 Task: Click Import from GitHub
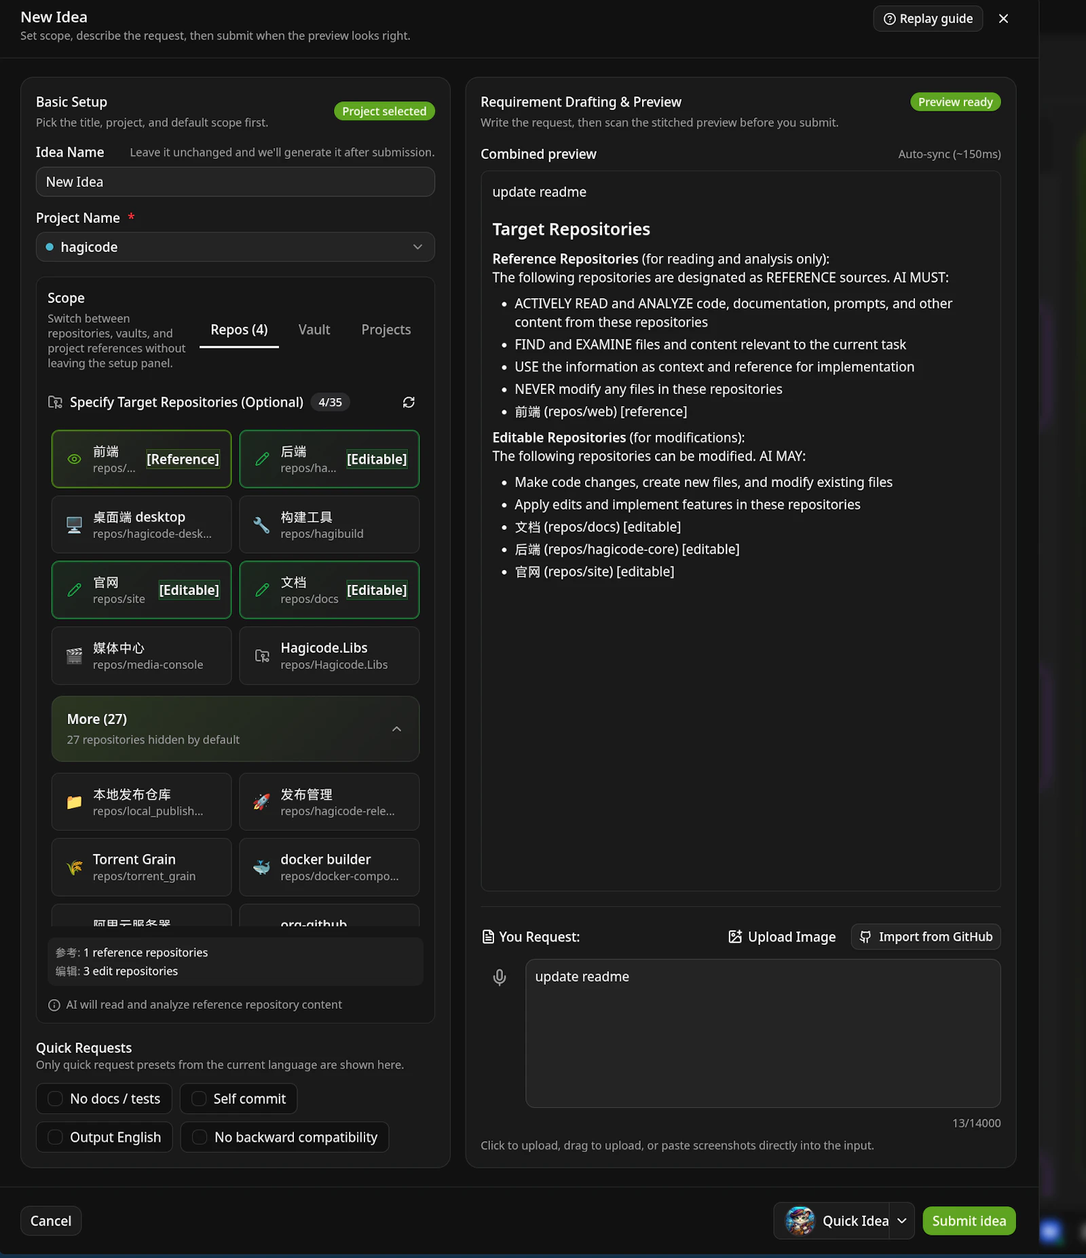[x=925, y=936]
